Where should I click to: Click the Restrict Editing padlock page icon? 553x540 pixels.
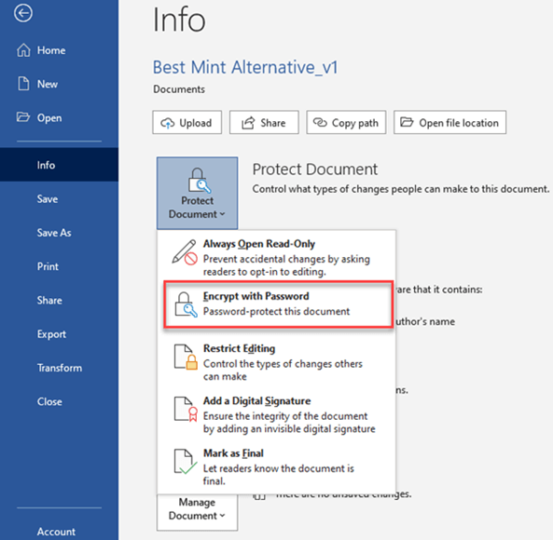coord(186,357)
